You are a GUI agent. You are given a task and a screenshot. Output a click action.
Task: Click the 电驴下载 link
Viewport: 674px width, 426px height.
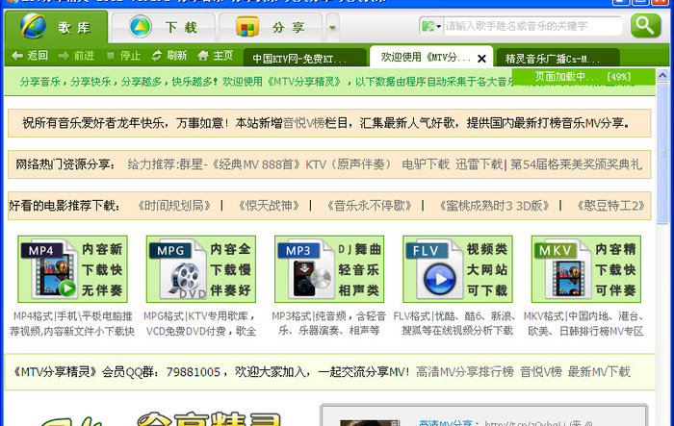click(426, 164)
